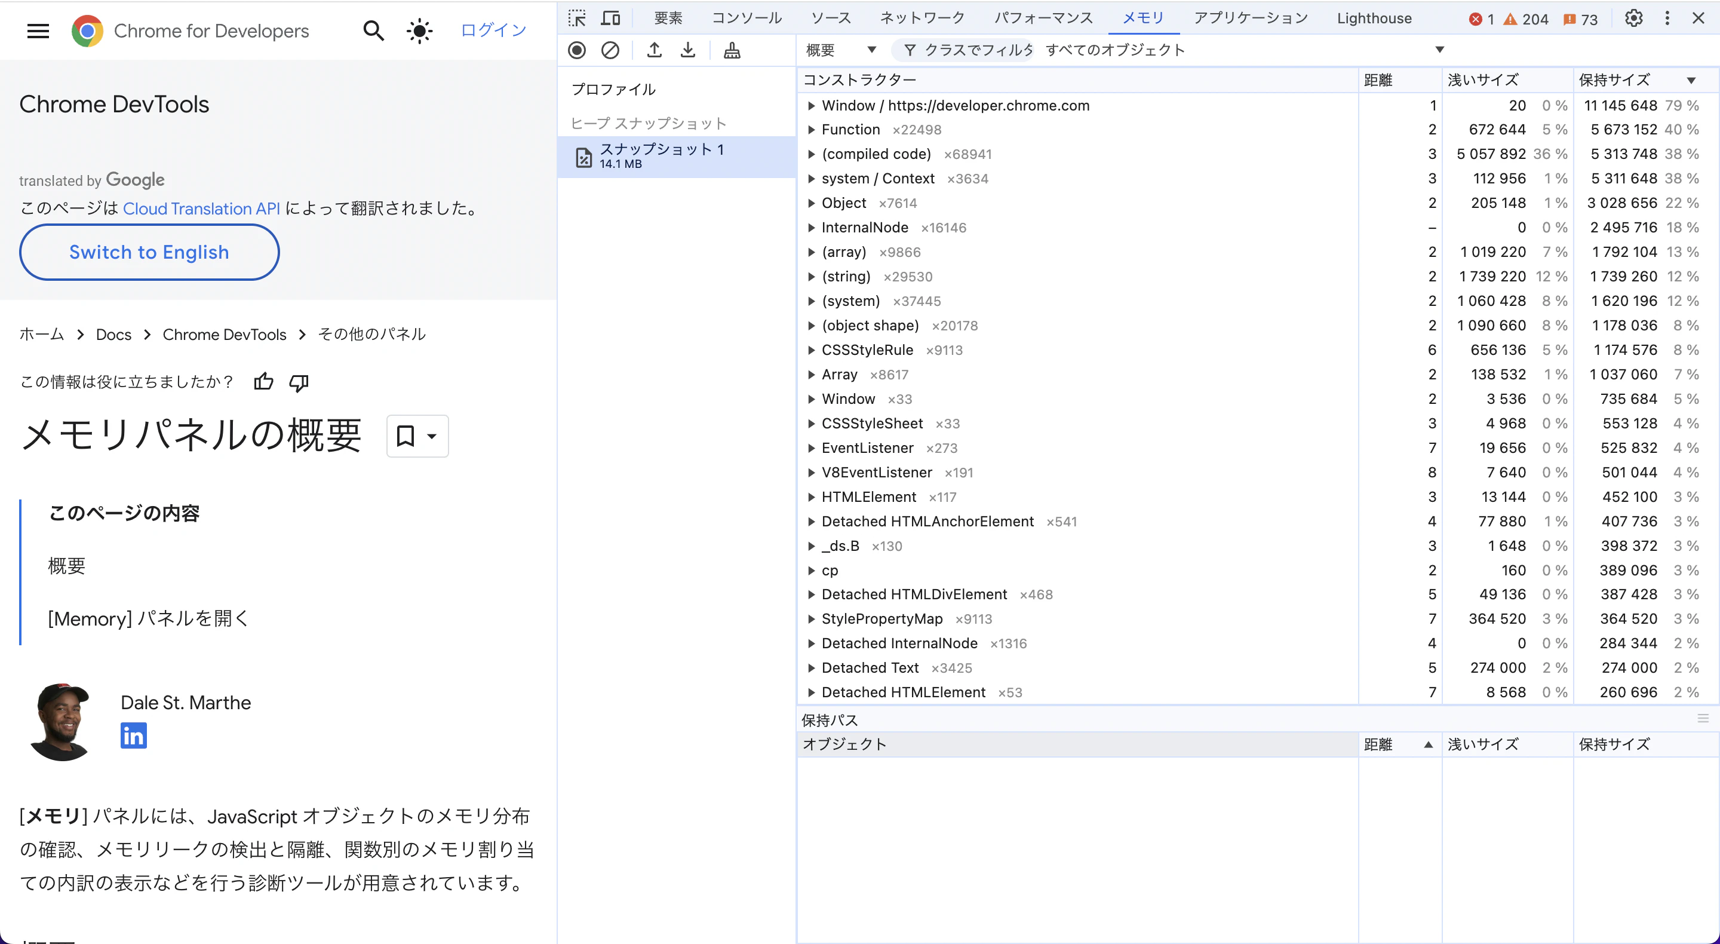Click the record heap snapshot button
Image resolution: width=1720 pixels, height=944 pixels.
pos(577,50)
